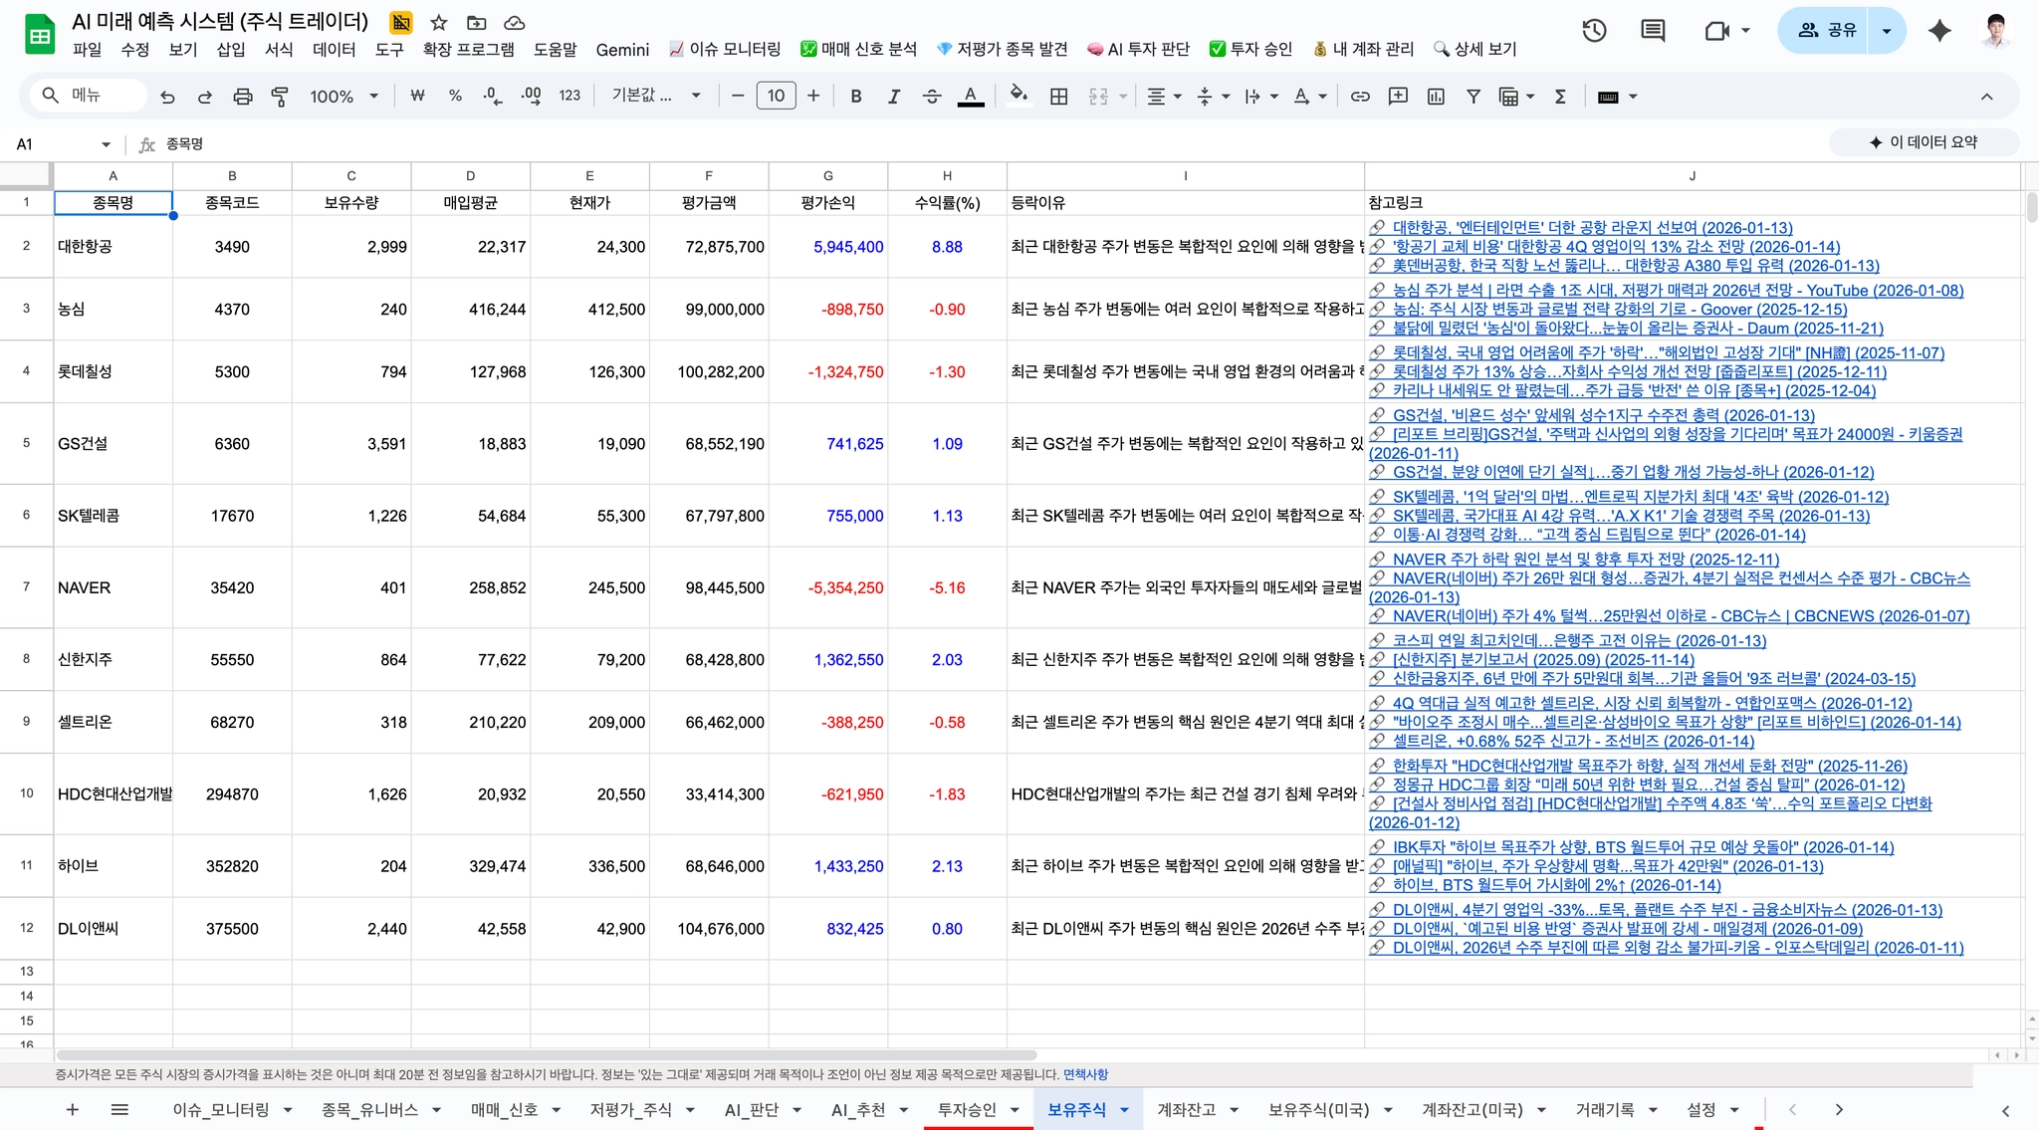Click the print icon in toolbar
The width and height of the screenshot is (2039, 1130).
242,97
